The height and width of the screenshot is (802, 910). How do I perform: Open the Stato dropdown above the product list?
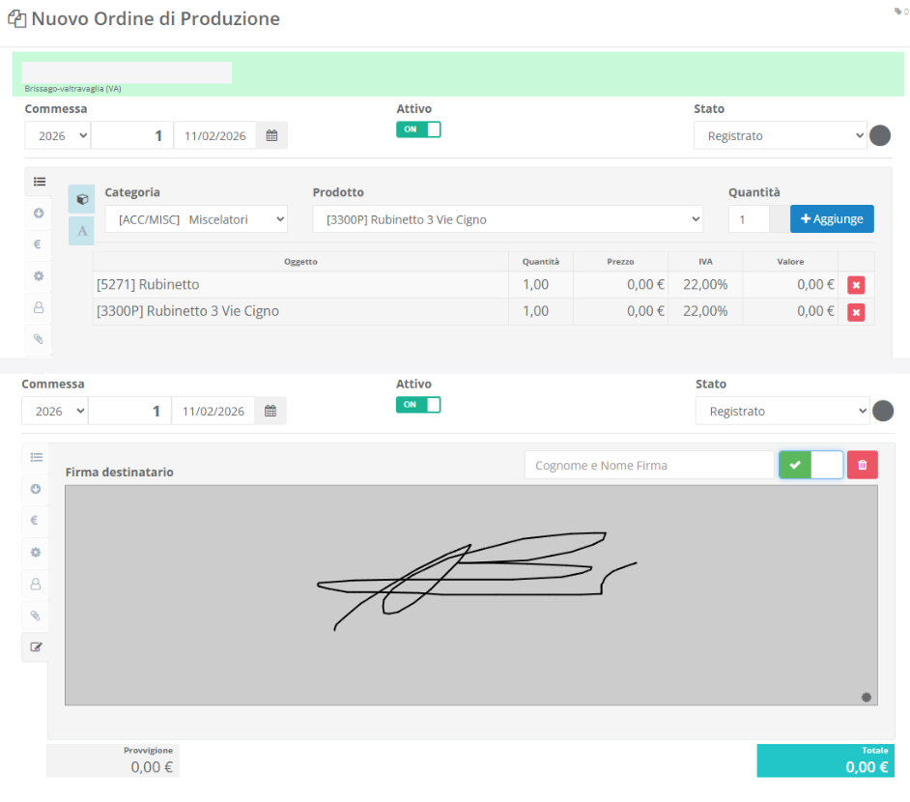780,136
